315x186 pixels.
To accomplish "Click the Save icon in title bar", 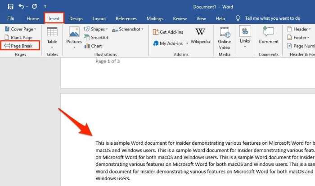I will coord(10,7).
